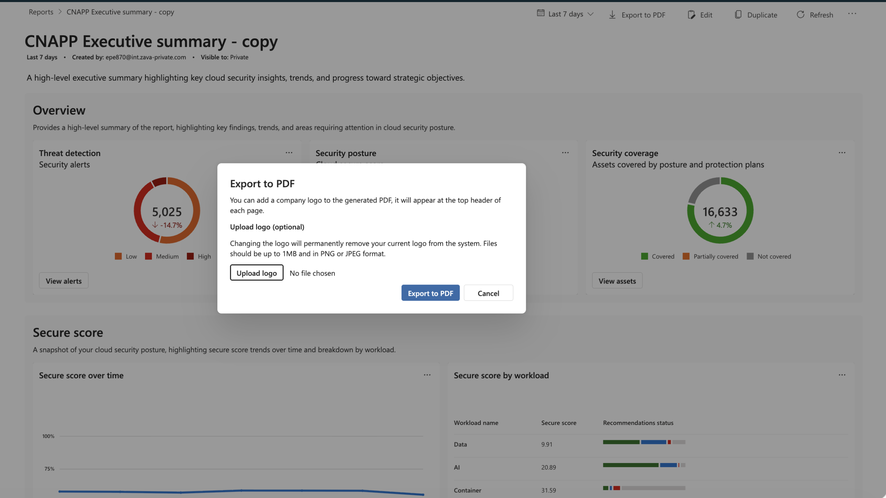Screen dimensions: 886x498
Task: Click the AI workload recommendations status bar
Action: pyautogui.click(x=644, y=465)
